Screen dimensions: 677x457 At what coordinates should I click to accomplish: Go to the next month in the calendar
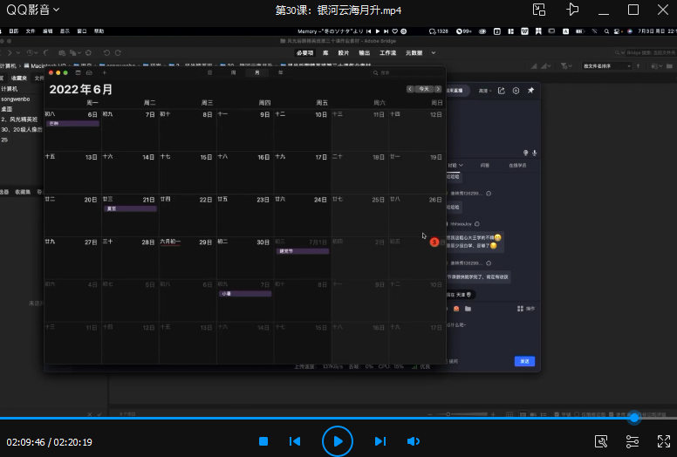click(436, 89)
